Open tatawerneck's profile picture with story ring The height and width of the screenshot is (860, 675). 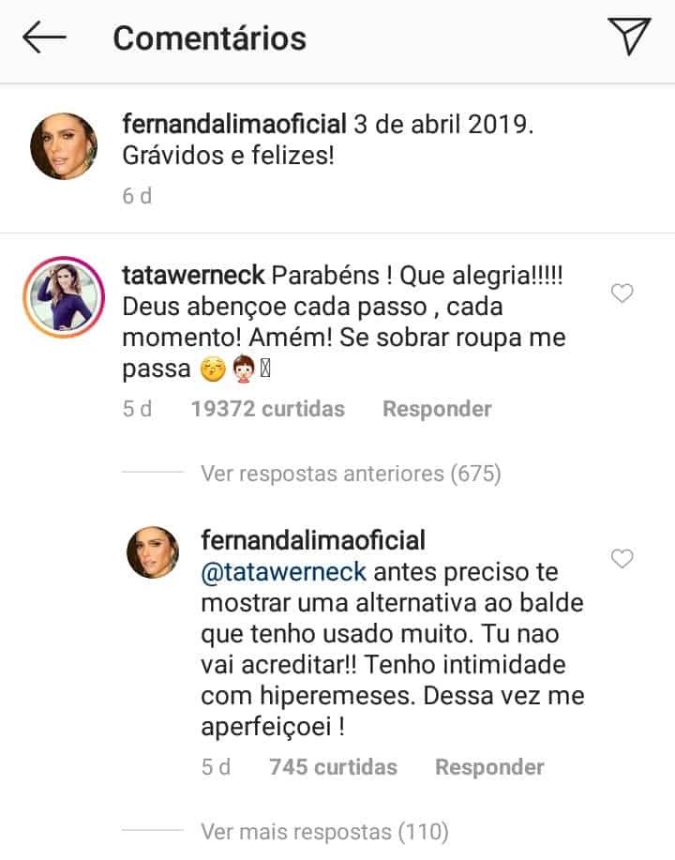[64, 294]
